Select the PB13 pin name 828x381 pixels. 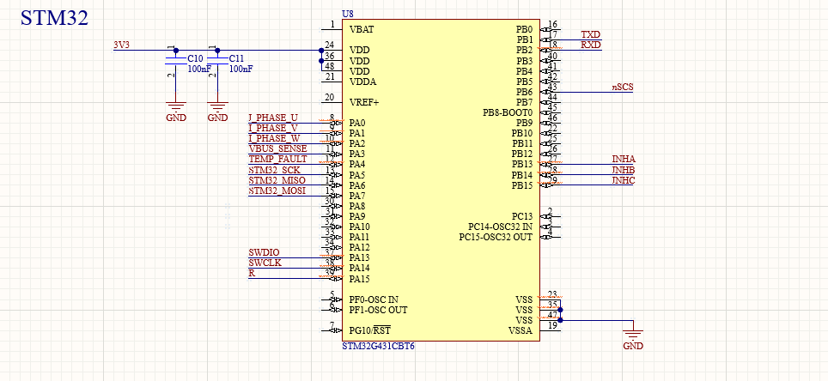pyautogui.click(x=522, y=164)
